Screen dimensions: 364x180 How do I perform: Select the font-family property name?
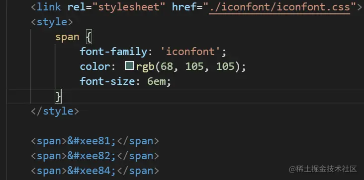[113, 52]
